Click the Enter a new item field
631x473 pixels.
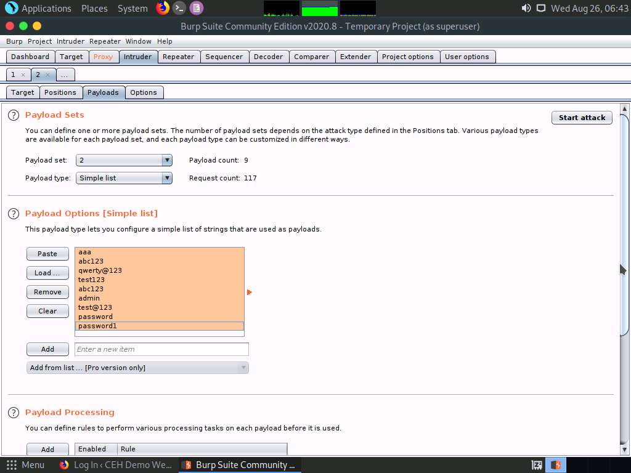161,349
